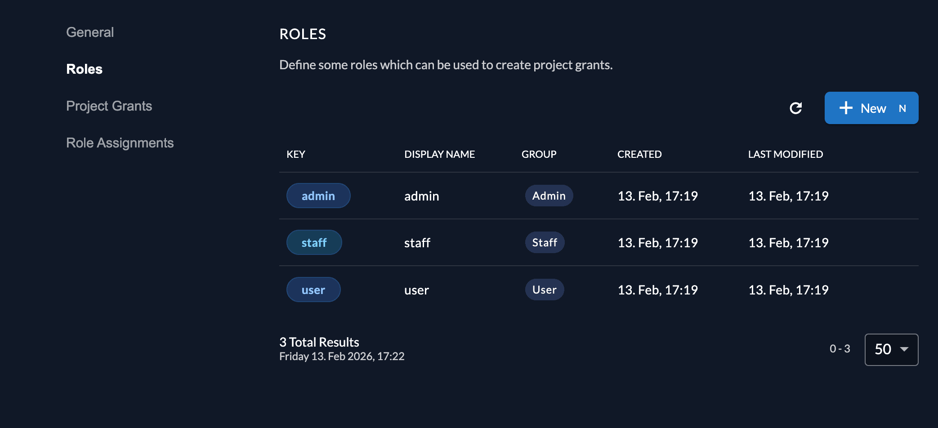This screenshot has width=938, height=428.
Task: Select the staff key chip
Action: [314, 242]
